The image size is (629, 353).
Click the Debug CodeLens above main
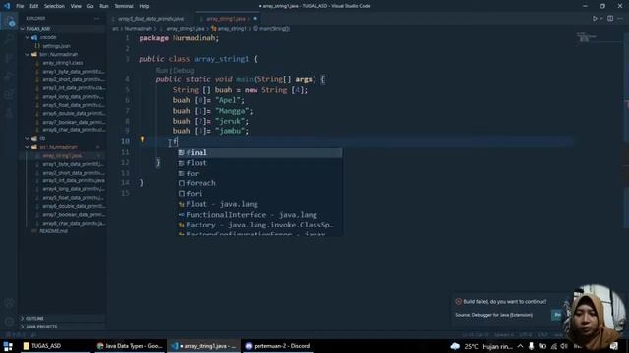pos(184,70)
